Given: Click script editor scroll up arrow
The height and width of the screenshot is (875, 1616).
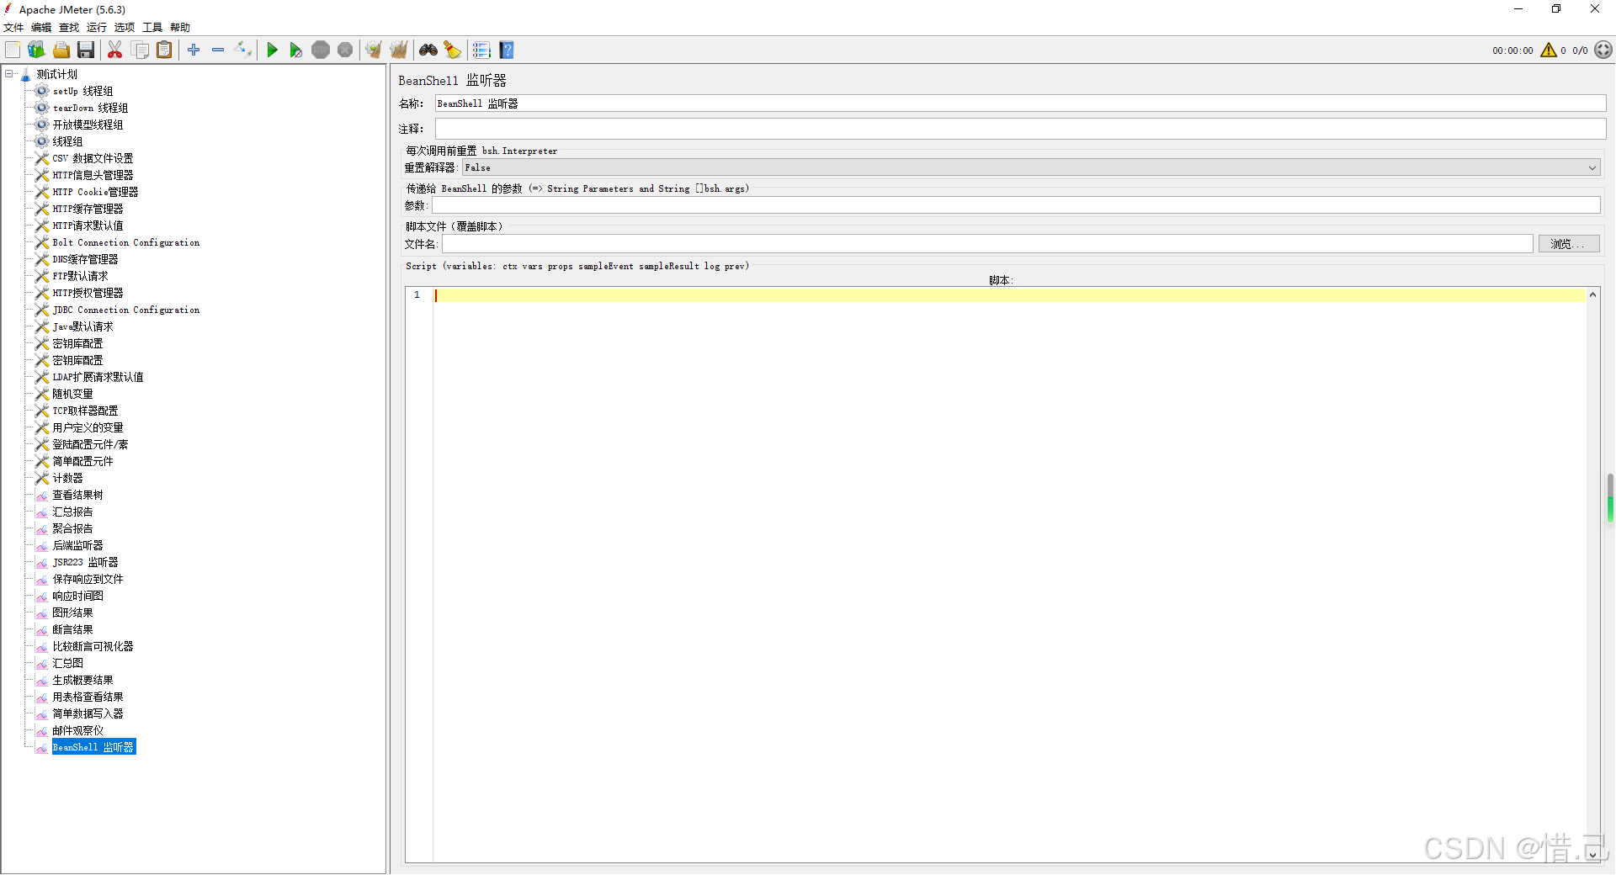Looking at the screenshot, I should [1592, 294].
